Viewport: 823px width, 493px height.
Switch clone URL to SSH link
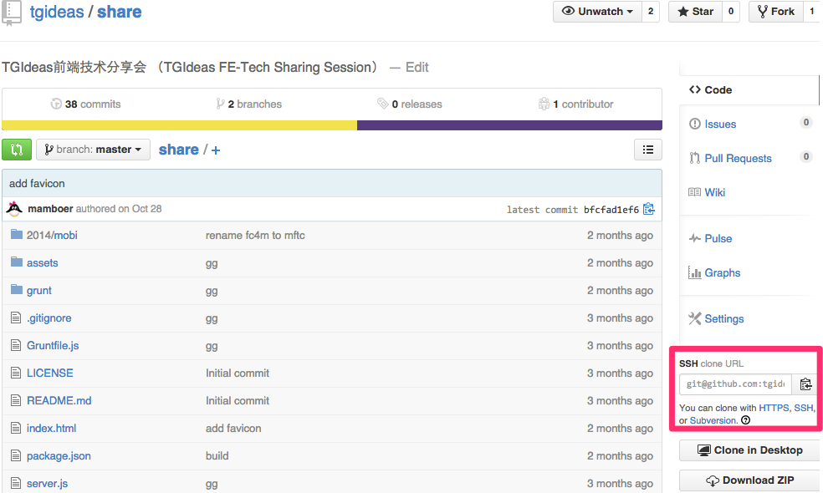click(x=803, y=408)
